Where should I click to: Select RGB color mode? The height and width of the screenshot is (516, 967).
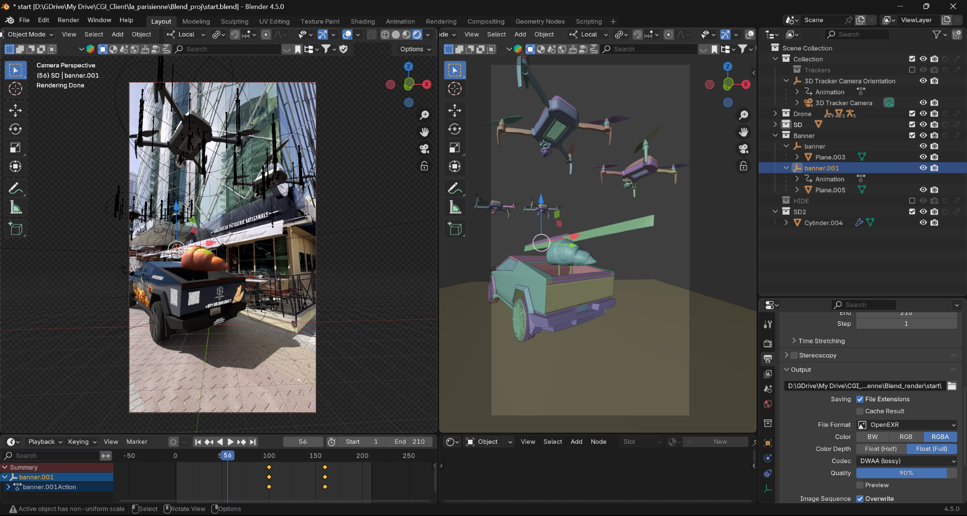906,437
